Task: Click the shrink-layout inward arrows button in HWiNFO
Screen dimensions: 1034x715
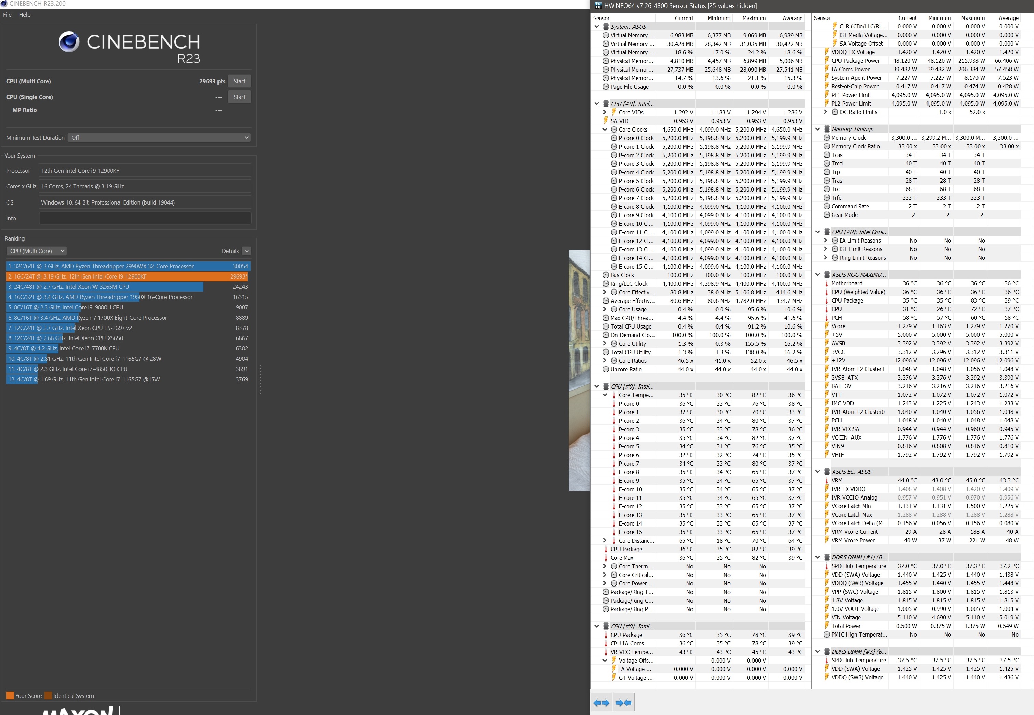Action: coord(623,702)
